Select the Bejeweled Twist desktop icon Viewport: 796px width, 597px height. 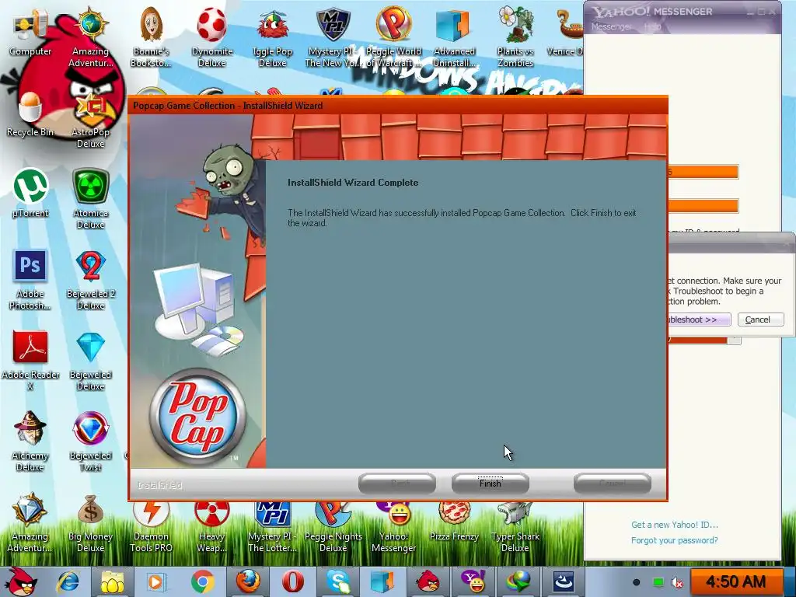pos(90,442)
